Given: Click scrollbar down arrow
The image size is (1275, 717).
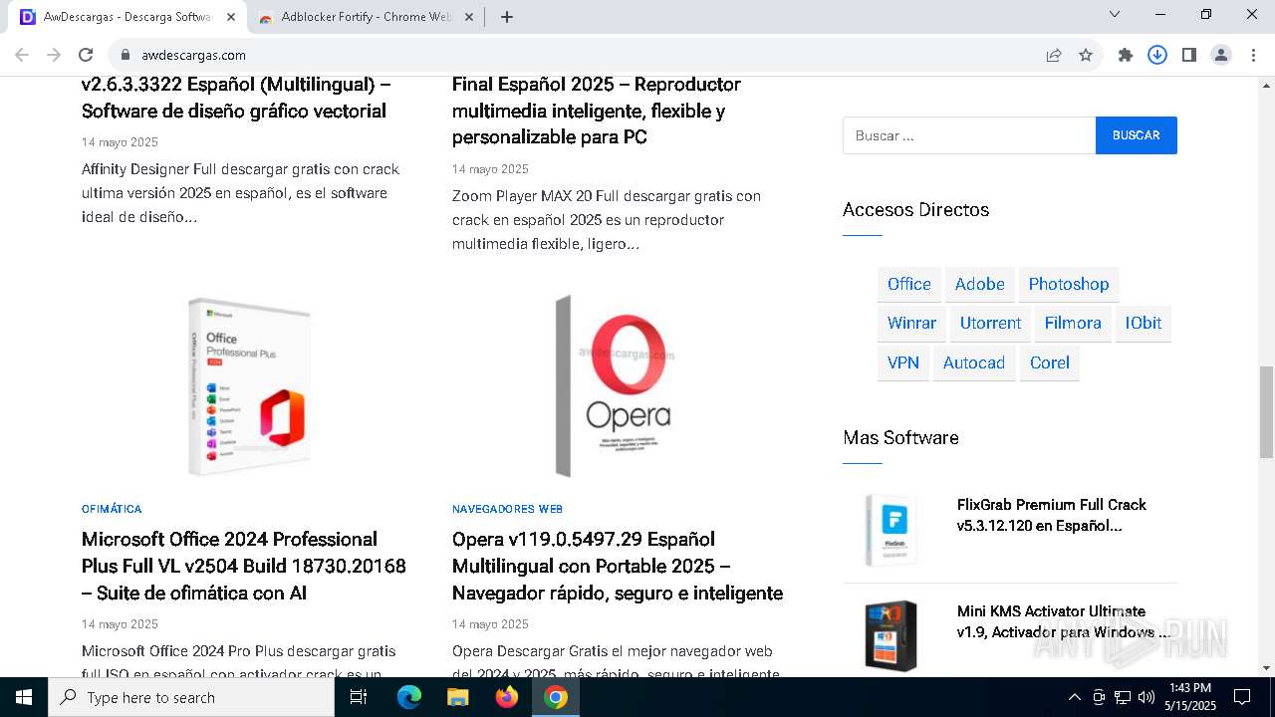Looking at the screenshot, I should [1266, 668].
